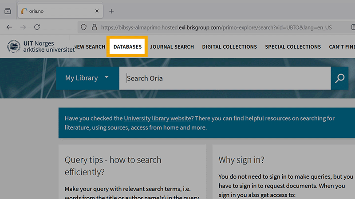This screenshot has height=199, width=355.
Task: Open the browser tab list icon
Action: pos(8,11)
